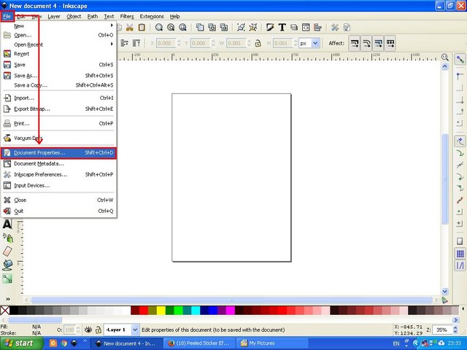Select the Eraser tool in toolbox
This screenshot has width=467, height=350.
(7, 251)
